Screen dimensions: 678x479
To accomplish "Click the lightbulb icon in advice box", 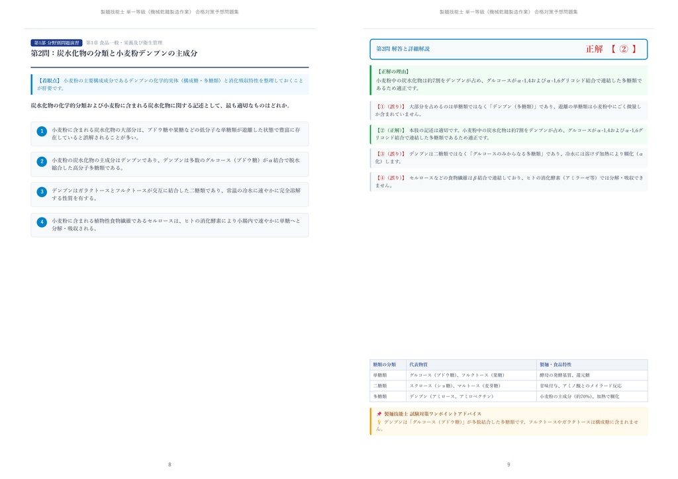I will pyautogui.click(x=379, y=422).
